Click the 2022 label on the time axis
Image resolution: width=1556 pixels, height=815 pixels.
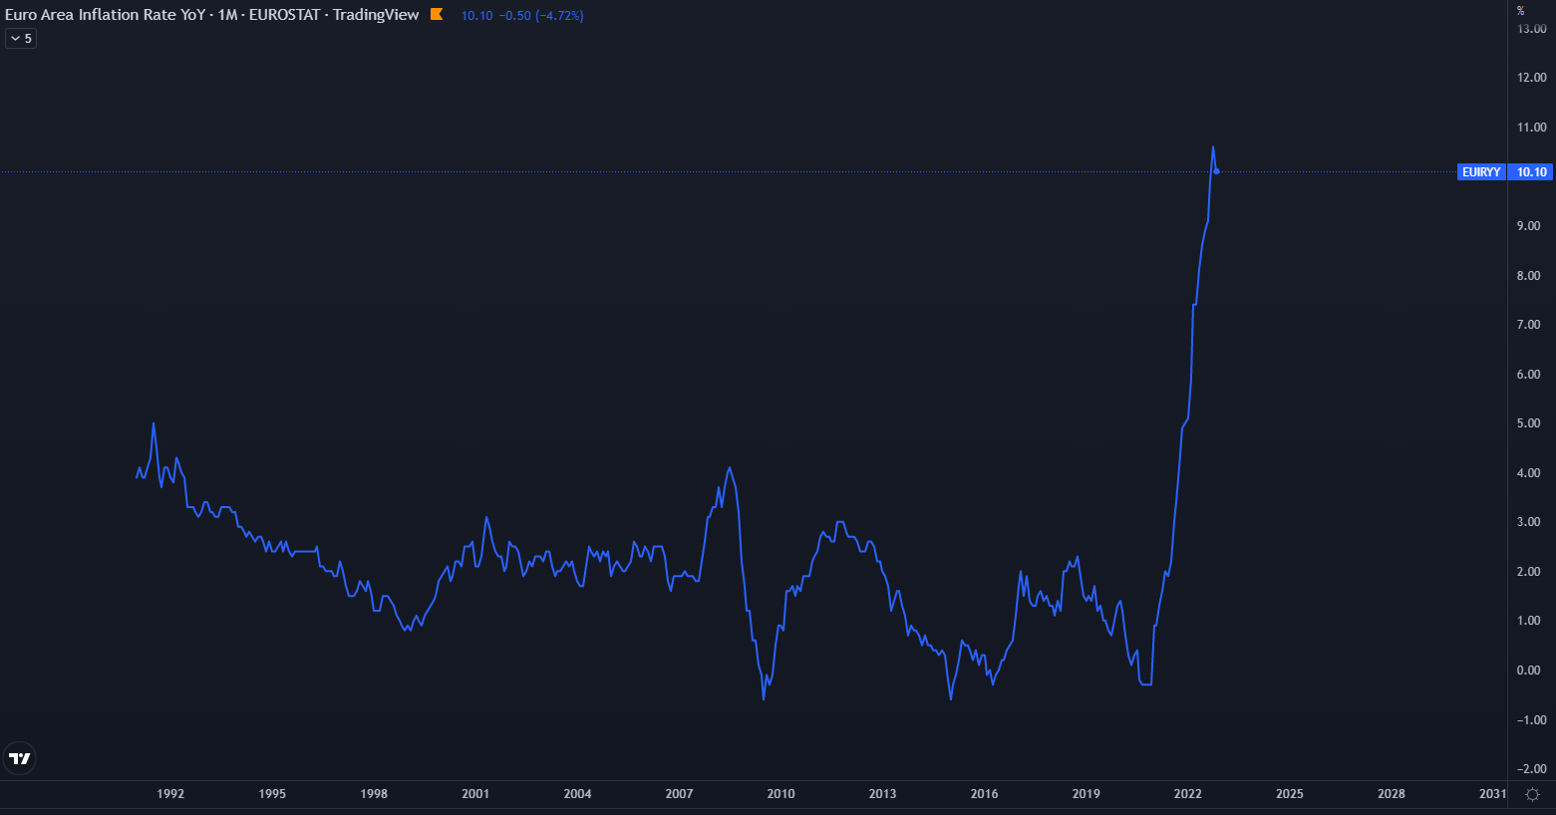1187,794
